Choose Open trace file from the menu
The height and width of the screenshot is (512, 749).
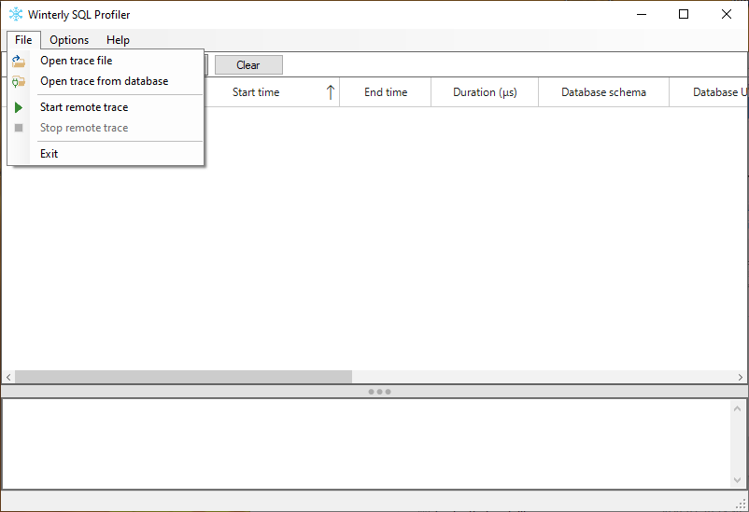point(106,61)
